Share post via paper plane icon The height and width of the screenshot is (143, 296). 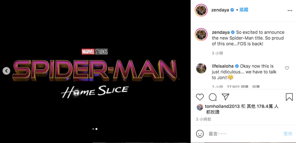click(x=225, y=97)
